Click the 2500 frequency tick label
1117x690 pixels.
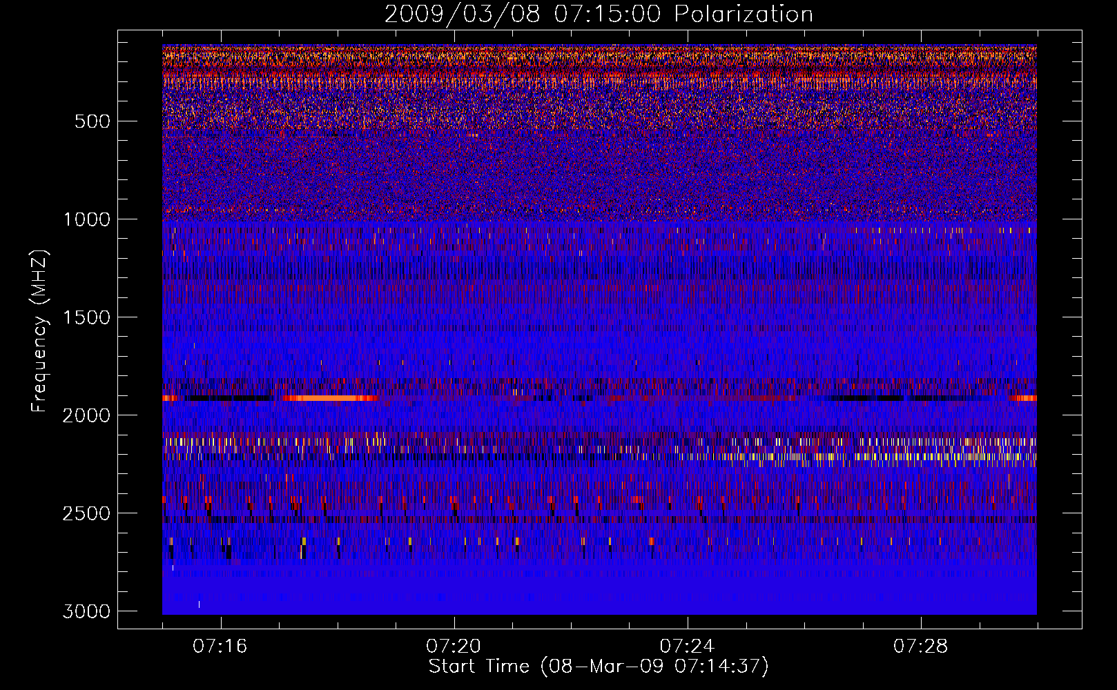[x=86, y=513]
